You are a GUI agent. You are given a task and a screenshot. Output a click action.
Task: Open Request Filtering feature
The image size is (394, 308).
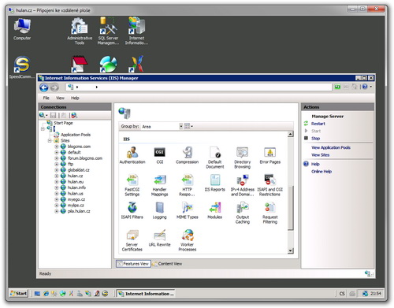(x=270, y=213)
